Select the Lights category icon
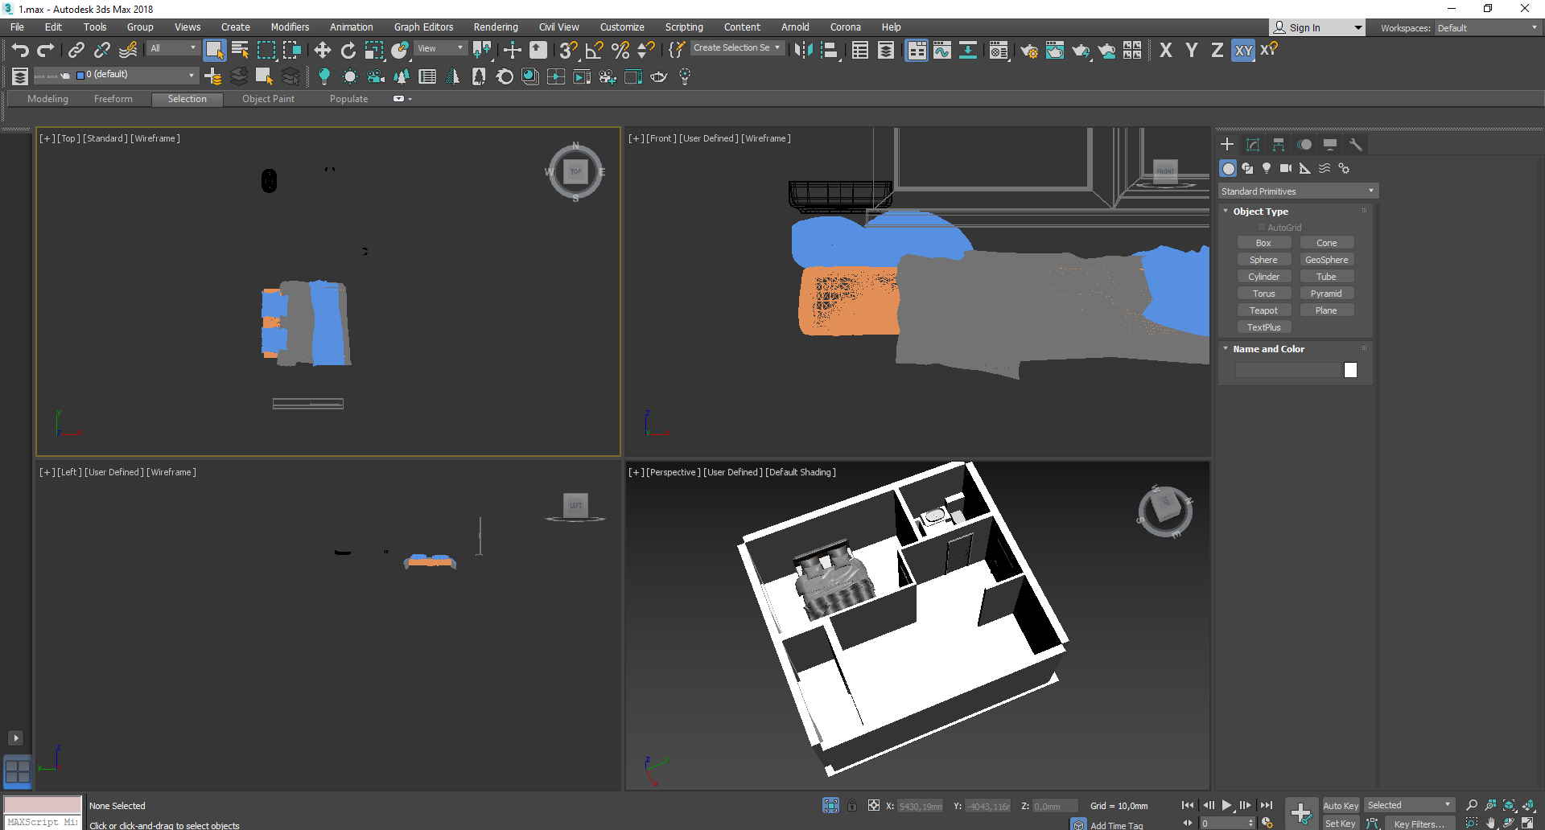The width and height of the screenshot is (1545, 830). click(1267, 168)
